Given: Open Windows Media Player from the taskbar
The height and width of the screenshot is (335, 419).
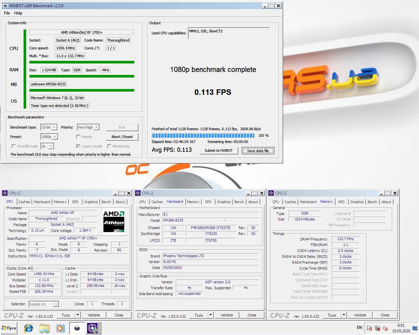Looking at the screenshot, I should tap(60, 328).
